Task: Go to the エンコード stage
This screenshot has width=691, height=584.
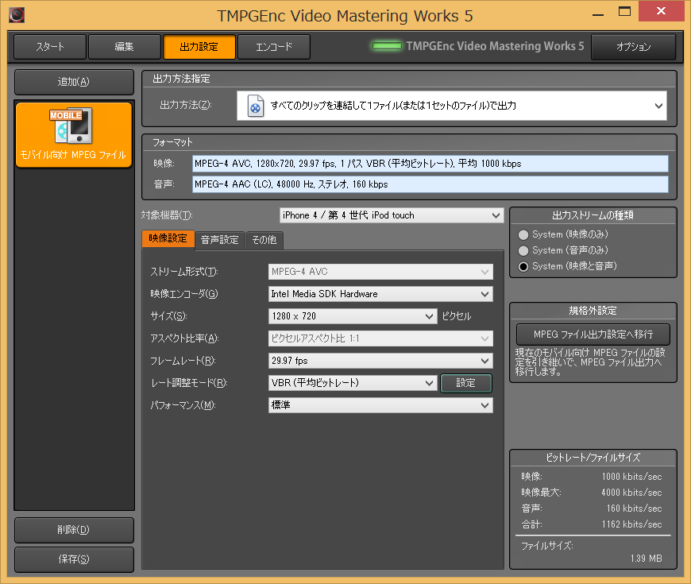Action: tap(273, 47)
